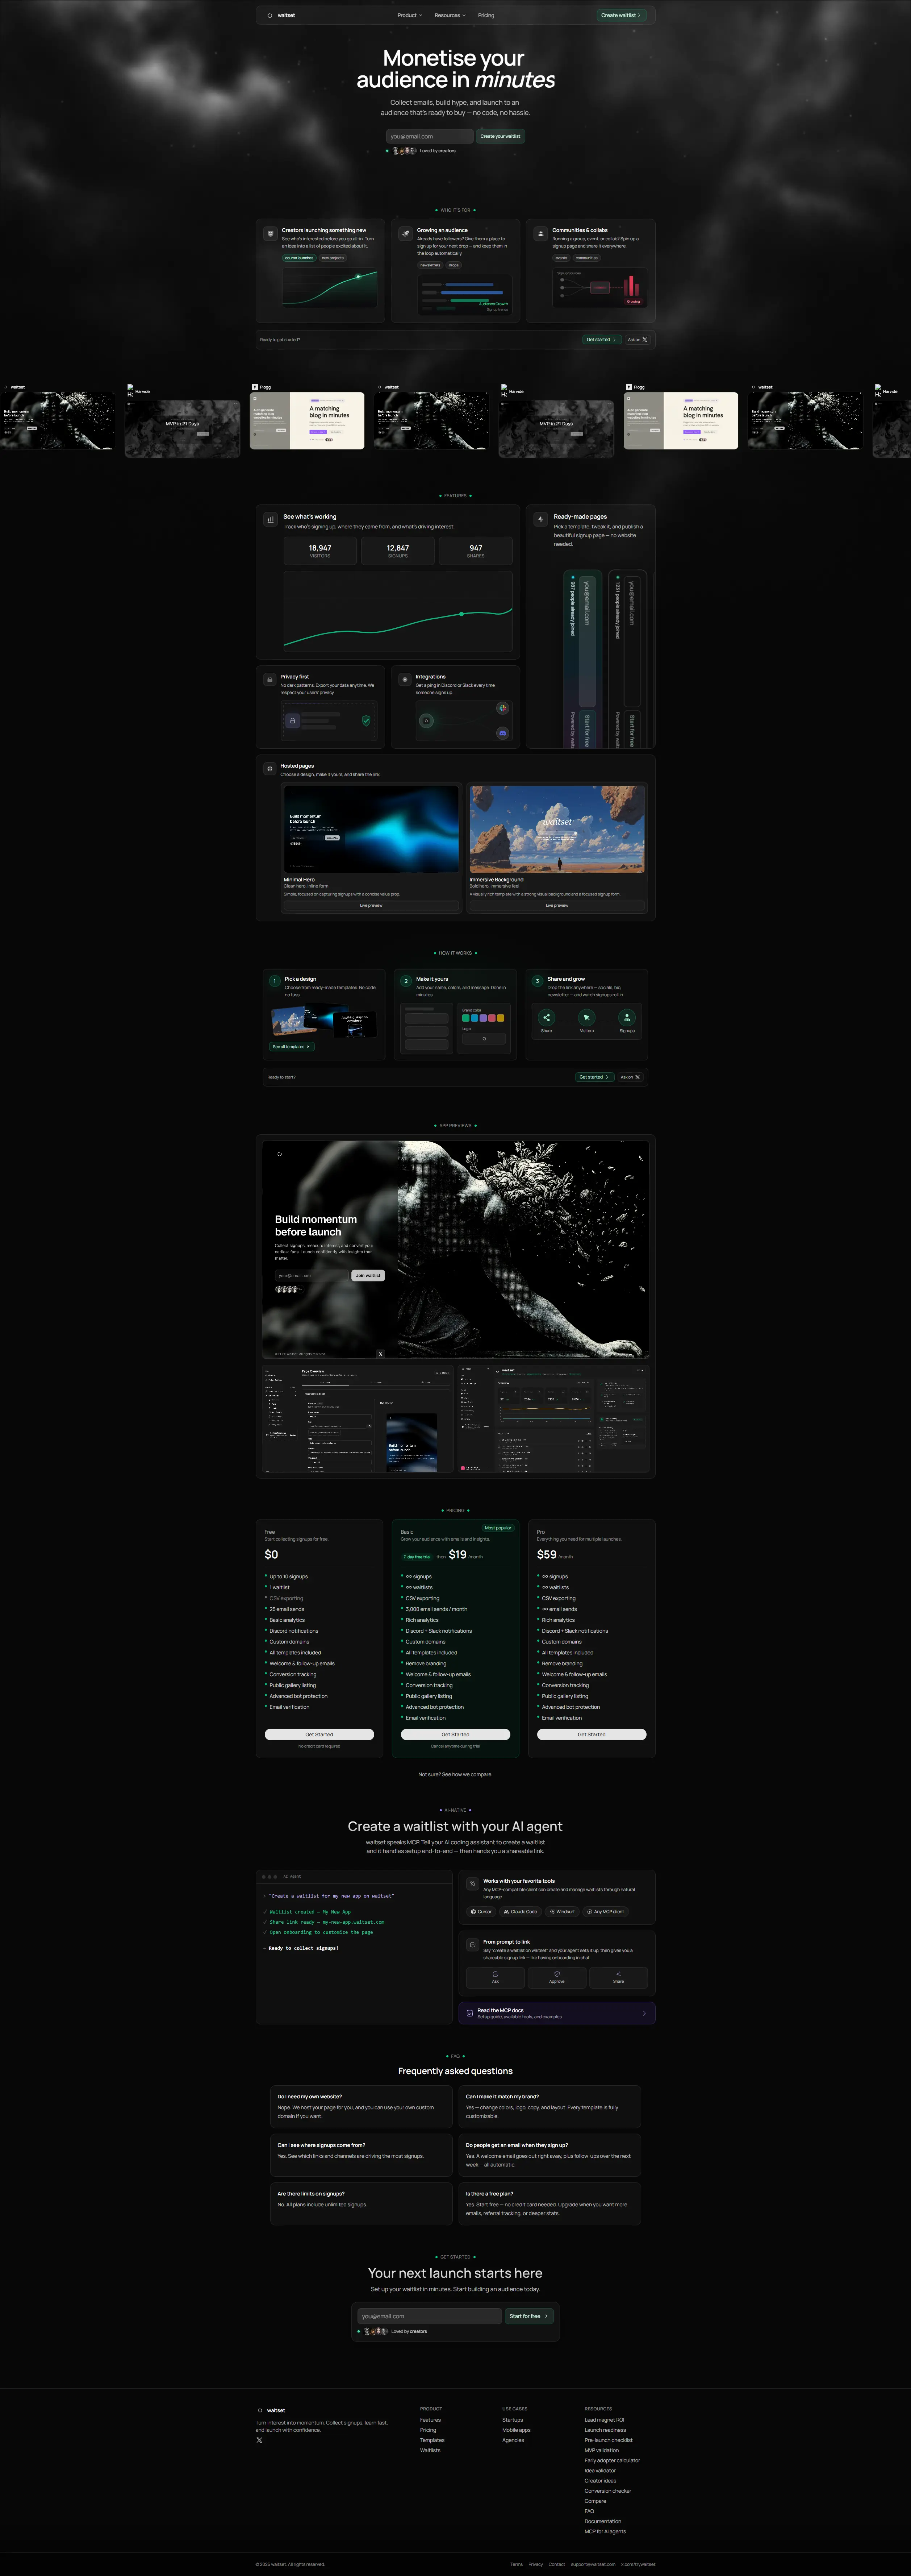This screenshot has height=2576, width=911.
Task: Click the Create your waitlist hero button
Action: coord(500,136)
